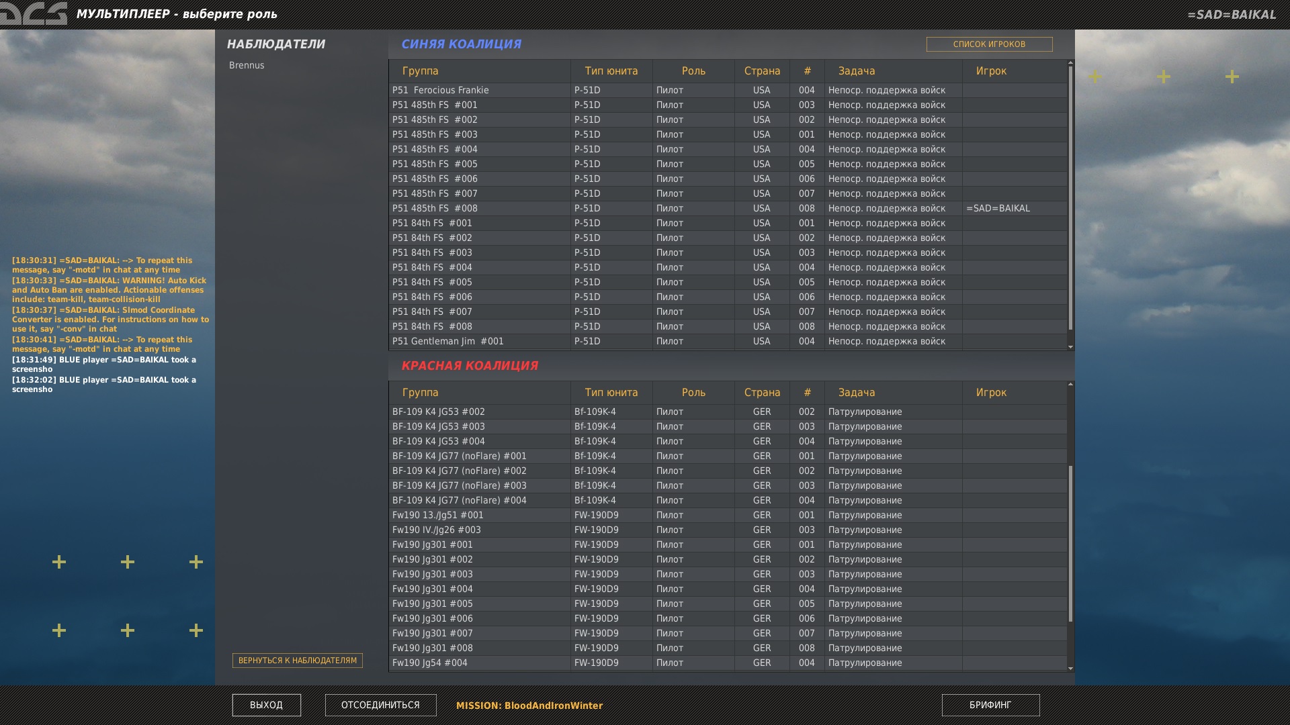Click down arrow of red coalition scrollbar
Image resolution: width=1290 pixels, height=725 pixels.
coord(1070,669)
